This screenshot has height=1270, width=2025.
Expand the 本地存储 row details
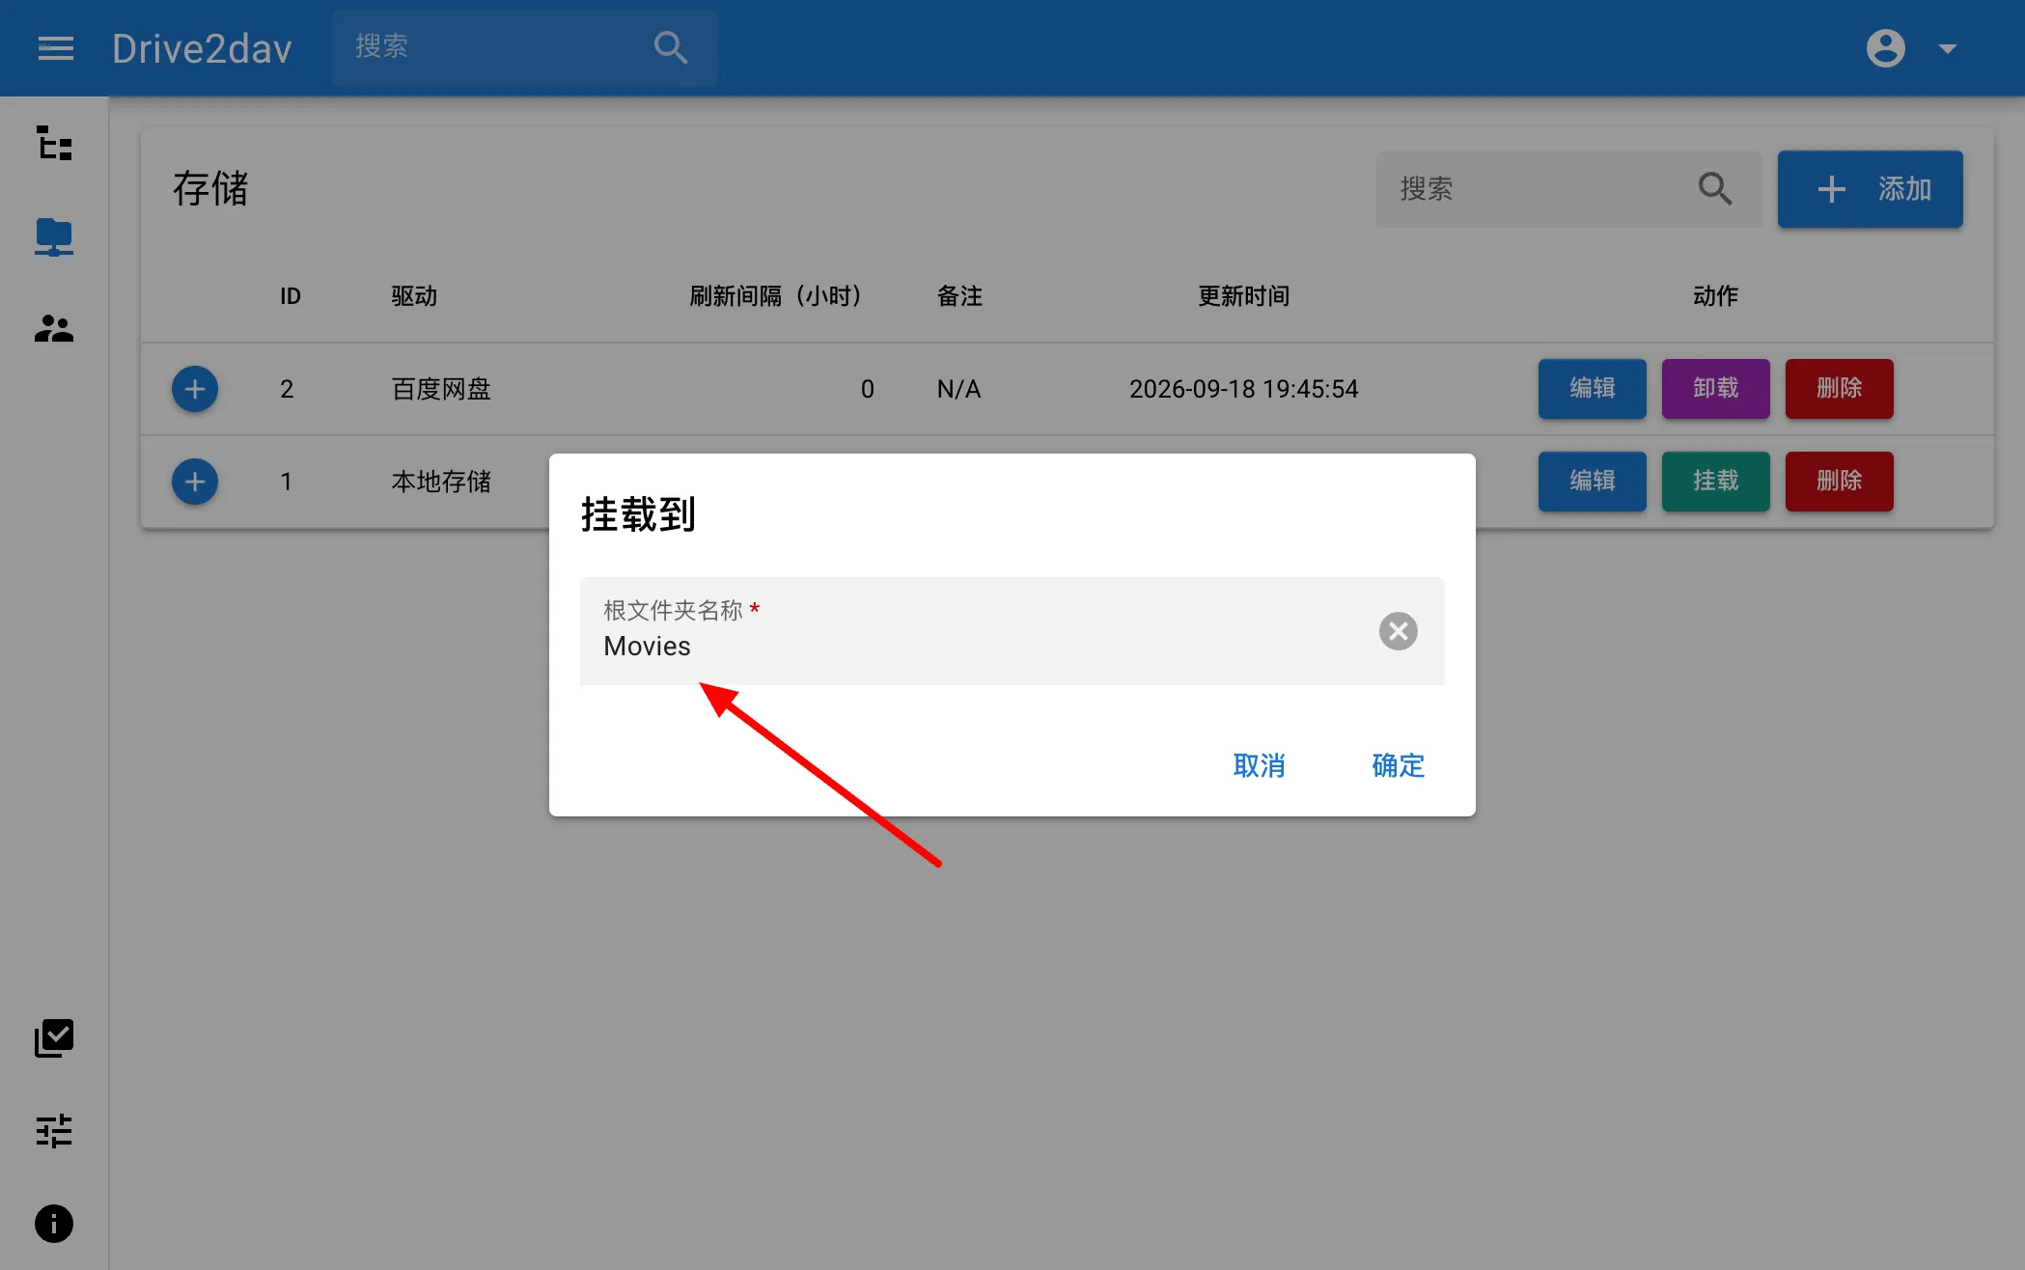pos(195,482)
